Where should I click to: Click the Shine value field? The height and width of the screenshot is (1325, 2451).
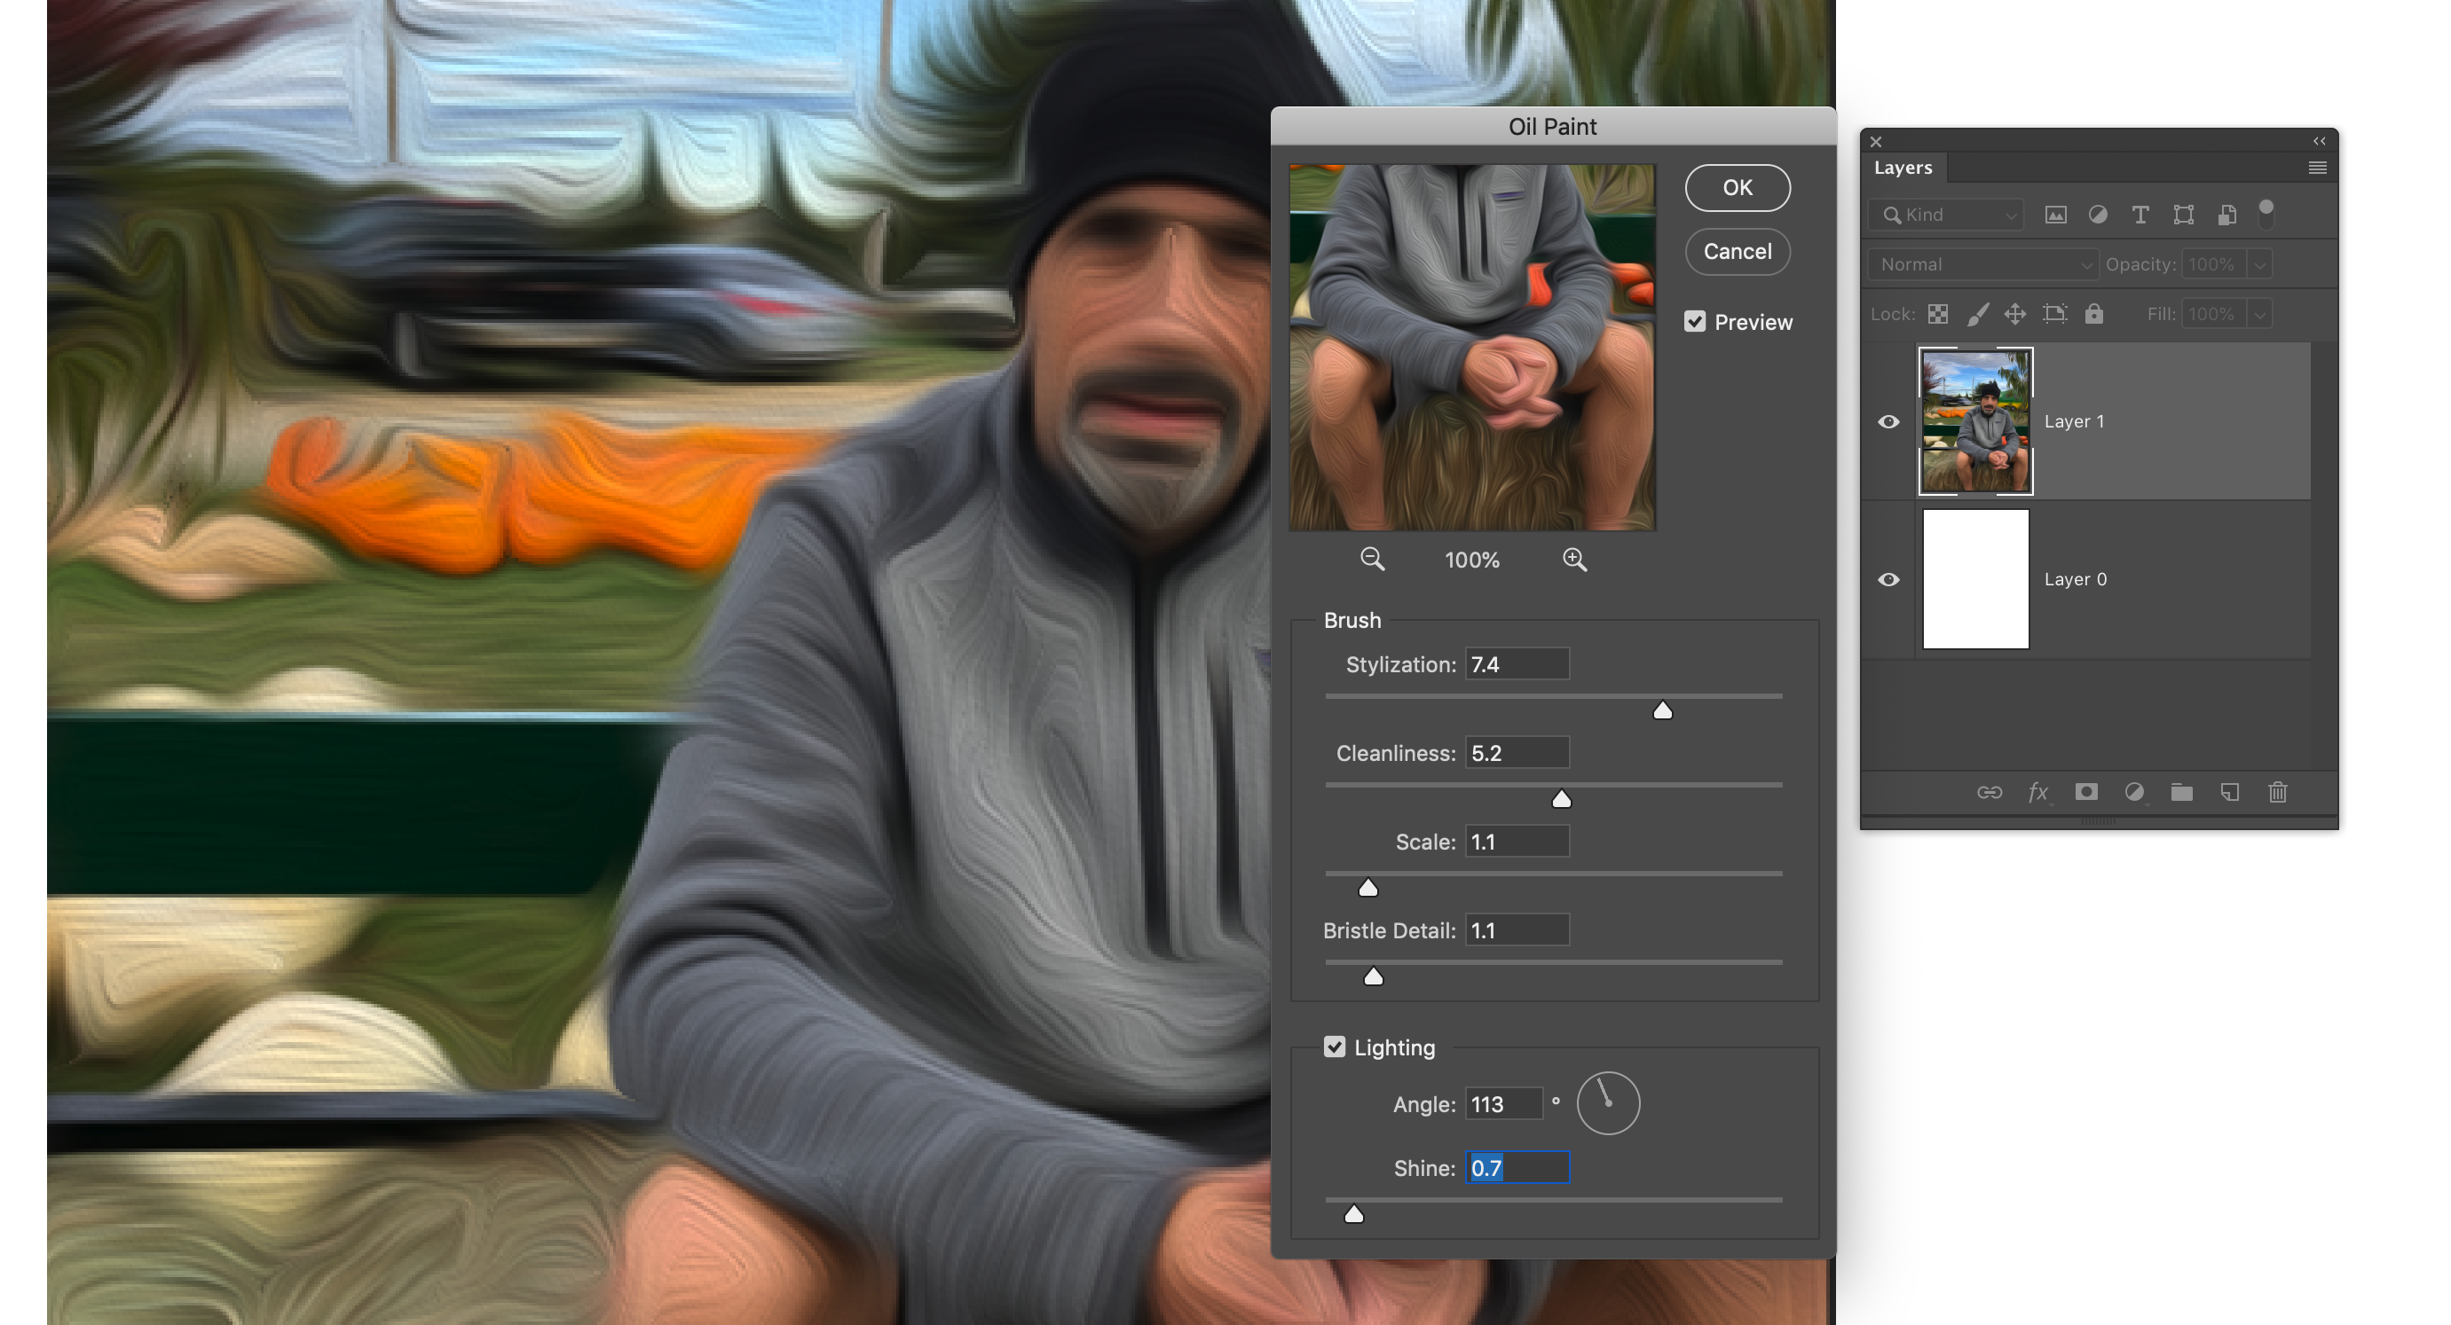coord(1517,1167)
